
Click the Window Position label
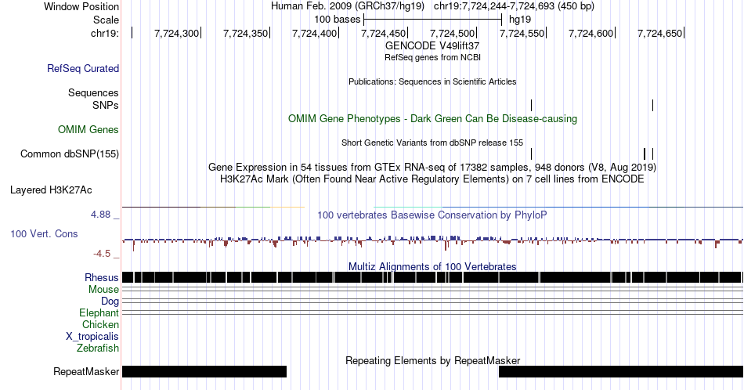pyautogui.click(x=81, y=6)
